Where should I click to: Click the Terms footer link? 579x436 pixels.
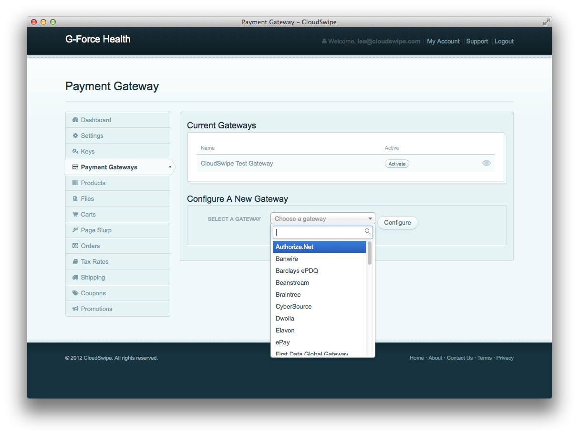tap(484, 358)
